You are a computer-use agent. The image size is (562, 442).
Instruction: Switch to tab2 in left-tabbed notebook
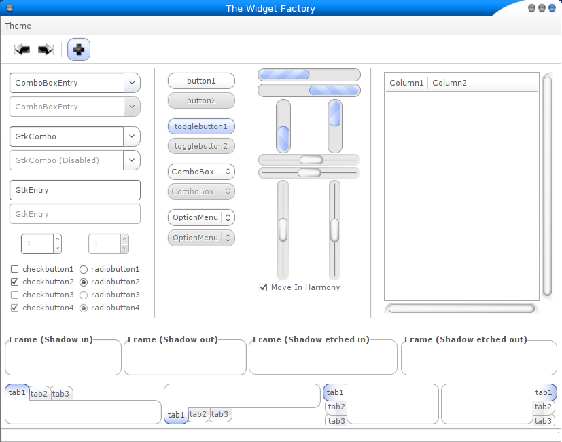pos(336,407)
